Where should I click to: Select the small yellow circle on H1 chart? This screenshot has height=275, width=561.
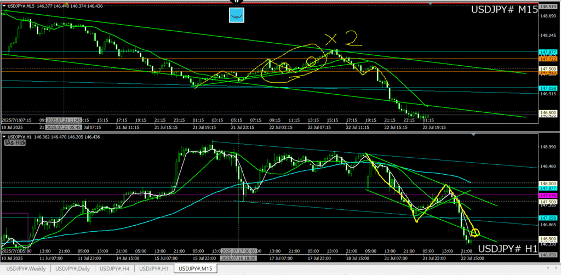(474, 233)
